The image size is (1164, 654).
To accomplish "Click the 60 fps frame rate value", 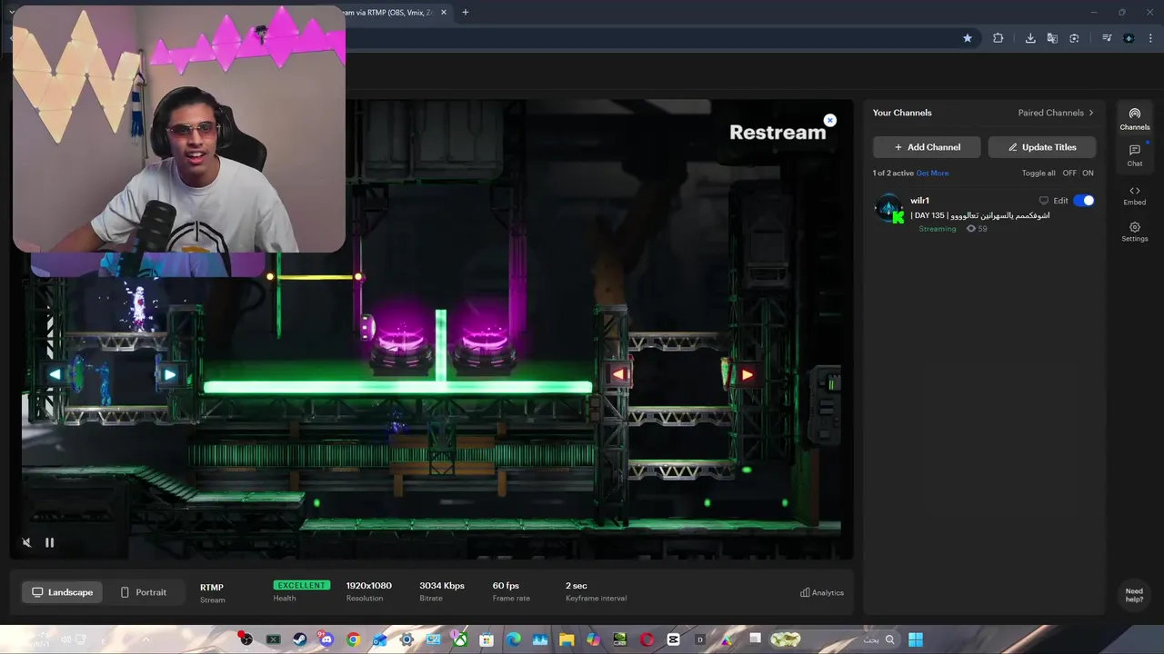I will click(506, 586).
